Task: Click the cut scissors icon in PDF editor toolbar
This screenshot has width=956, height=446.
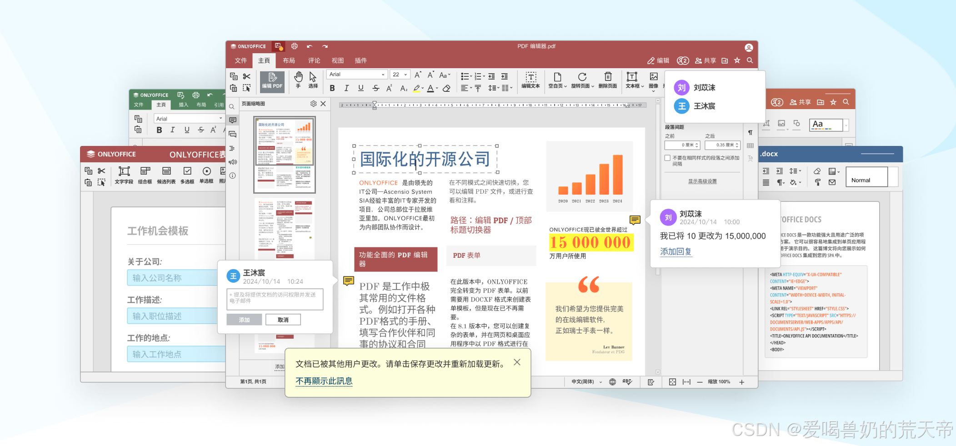Action: (247, 76)
